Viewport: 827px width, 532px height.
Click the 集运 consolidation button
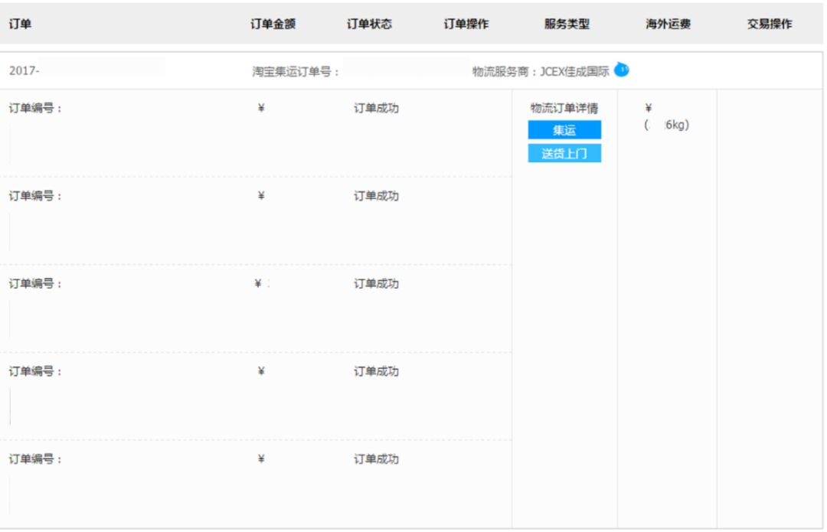(x=563, y=130)
